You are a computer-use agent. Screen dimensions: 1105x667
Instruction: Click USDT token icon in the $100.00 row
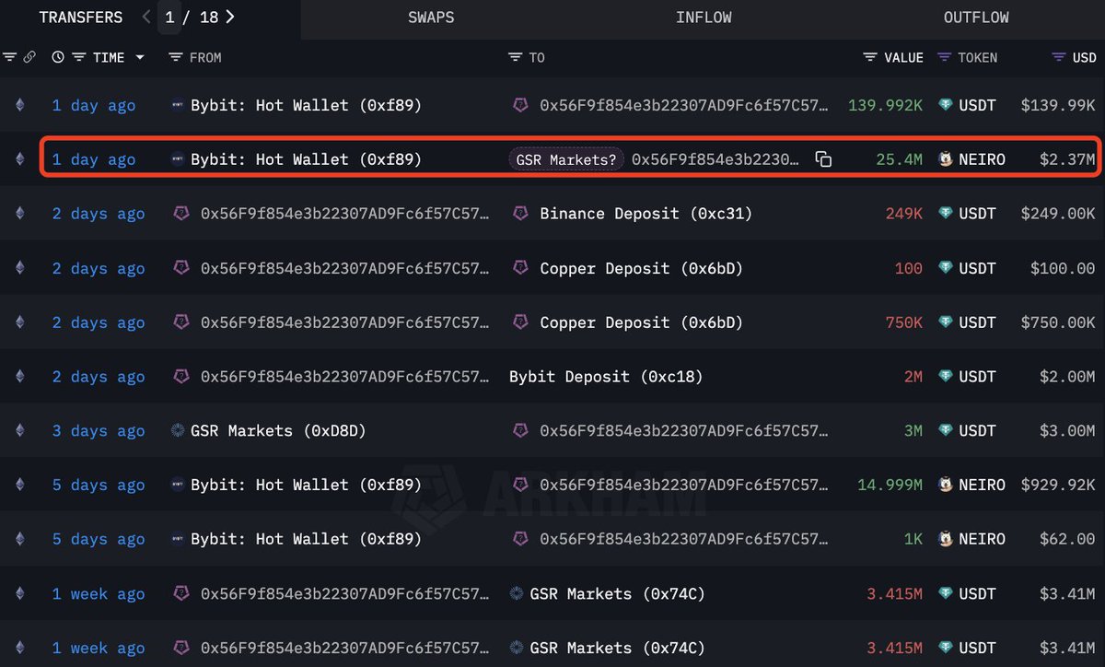945,268
